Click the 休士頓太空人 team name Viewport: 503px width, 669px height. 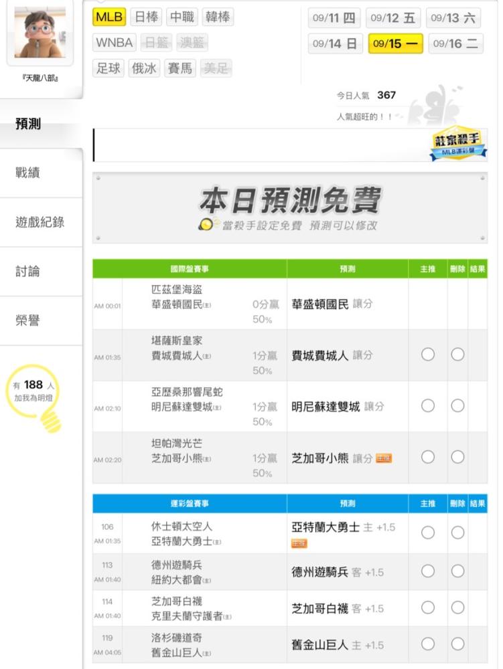tap(182, 526)
